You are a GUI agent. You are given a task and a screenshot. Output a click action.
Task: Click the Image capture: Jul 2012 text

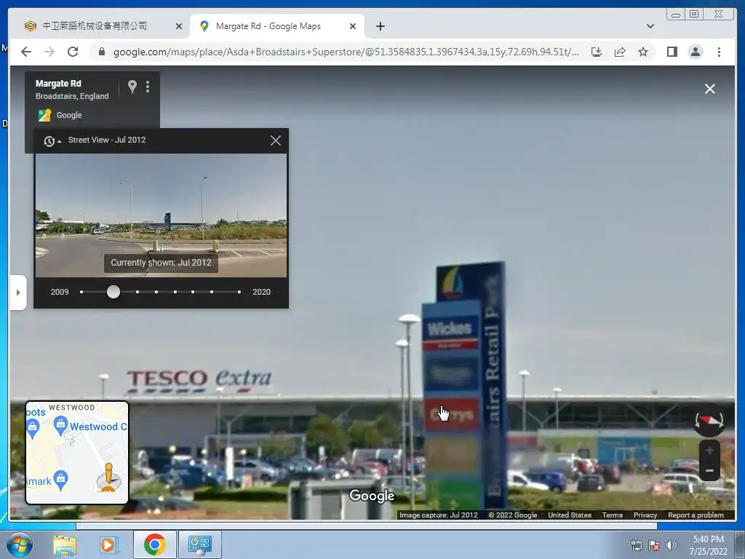438,515
